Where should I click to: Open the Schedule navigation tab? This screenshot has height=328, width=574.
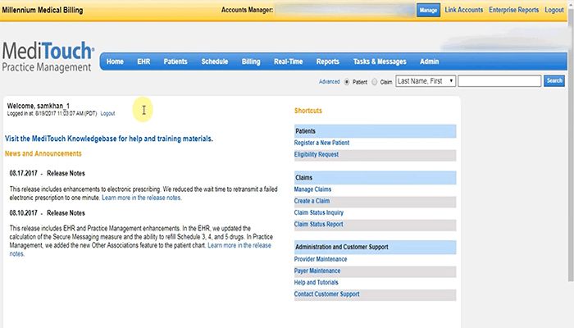pos(214,61)
